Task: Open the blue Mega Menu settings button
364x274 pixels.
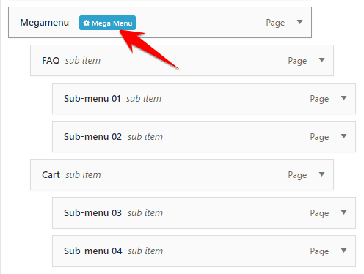Action: (107, 23)
